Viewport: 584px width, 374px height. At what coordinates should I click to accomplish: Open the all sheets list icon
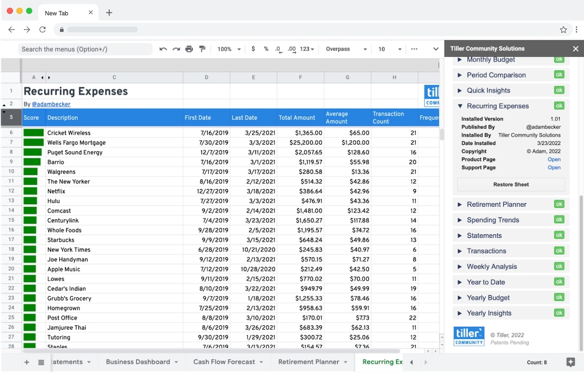tap(41, 362)
